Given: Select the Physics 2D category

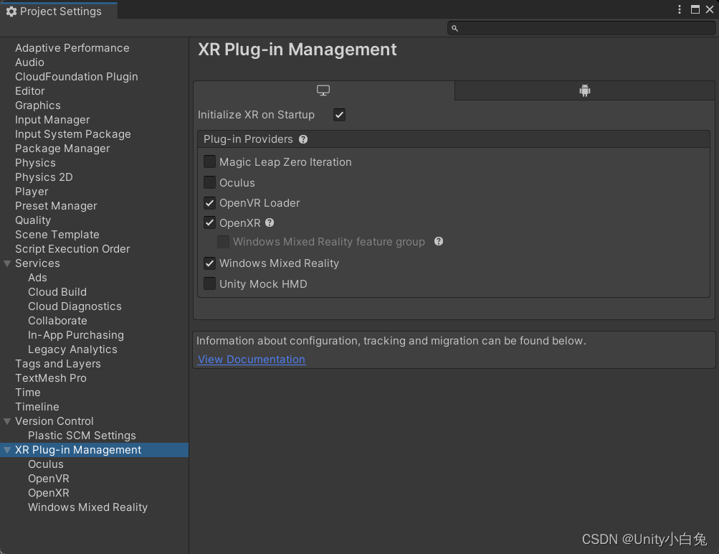Looking at the screenshot, I should (44, 177).
